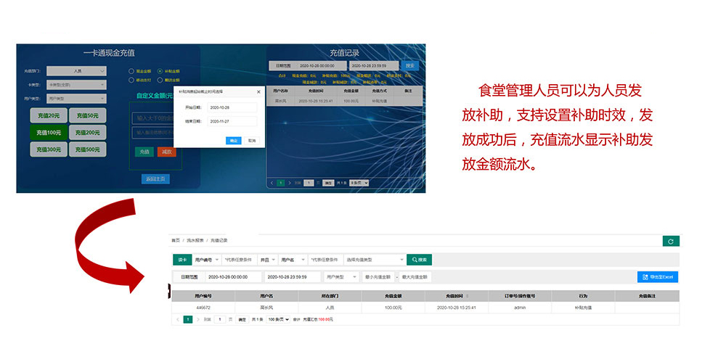Click the 开始日期 date input field

click(x=232, y=107)
